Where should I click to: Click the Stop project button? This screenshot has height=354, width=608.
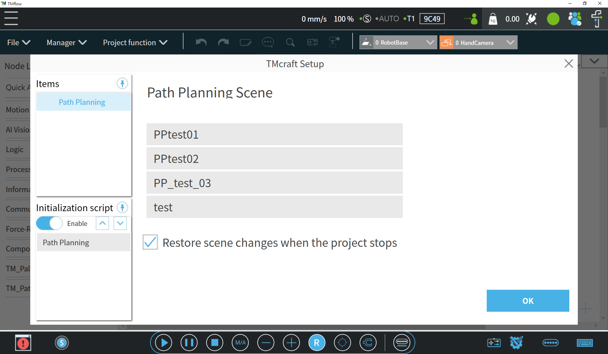(x=215, y=343)
